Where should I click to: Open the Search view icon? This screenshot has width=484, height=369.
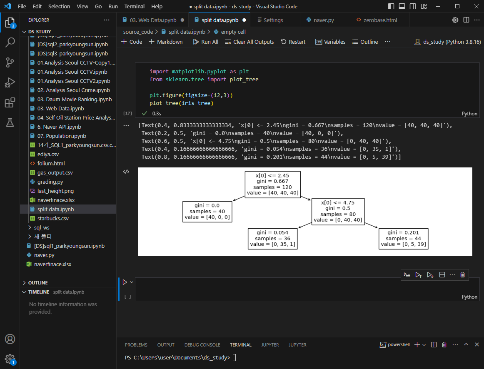pos(10,42)
